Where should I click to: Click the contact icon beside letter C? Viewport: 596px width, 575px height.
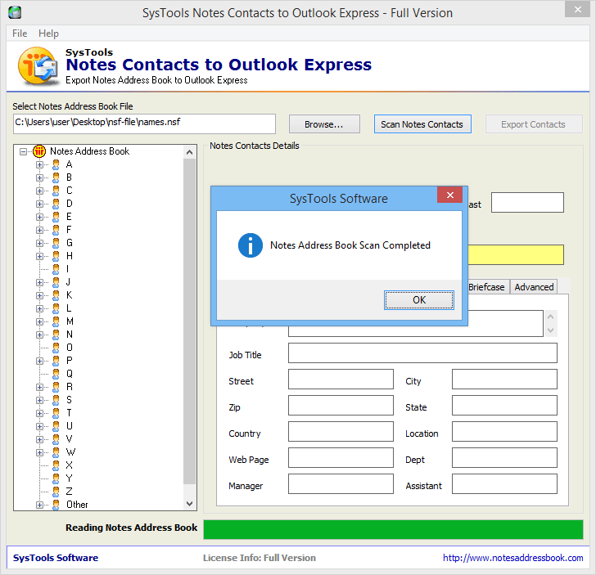coord(56,191)
